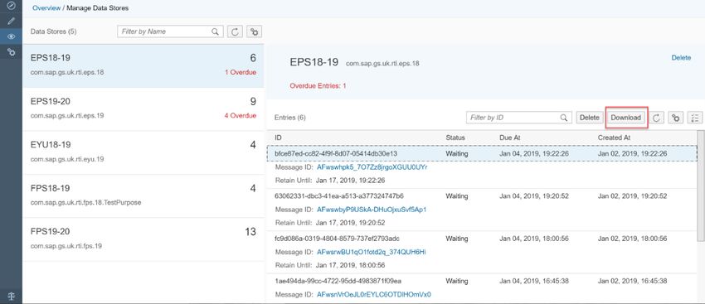Click Created At 'Jan 02, 2019, 18:00:56' cell
705x304 pixels.
(x=632, y=239)
